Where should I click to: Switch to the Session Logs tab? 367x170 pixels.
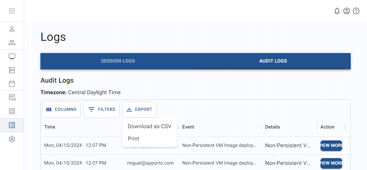tap(118, 61)
